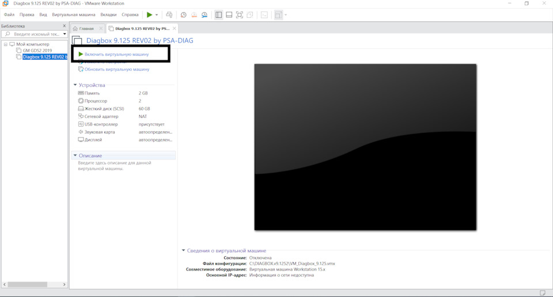Open Процессор device settings
Viewport: 553px width, 297px height.
(96, 101)
